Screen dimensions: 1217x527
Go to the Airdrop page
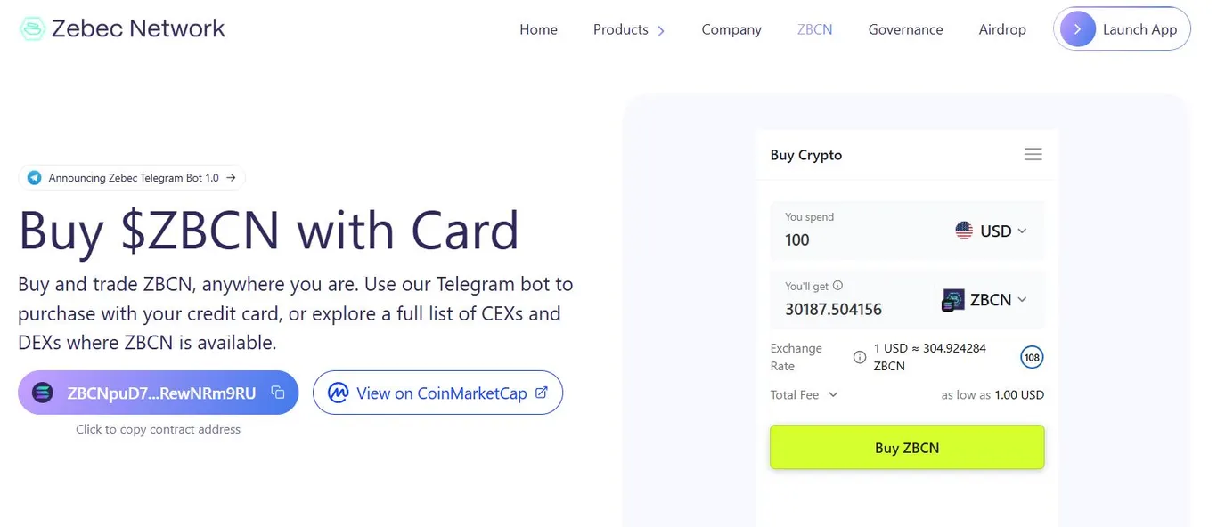1002,29
